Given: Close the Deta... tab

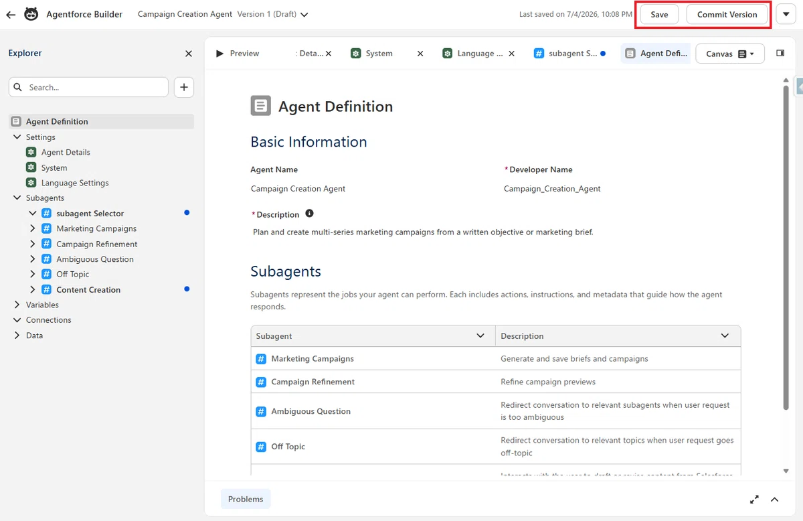Looking at the screenshot, I should click(329, 54).
